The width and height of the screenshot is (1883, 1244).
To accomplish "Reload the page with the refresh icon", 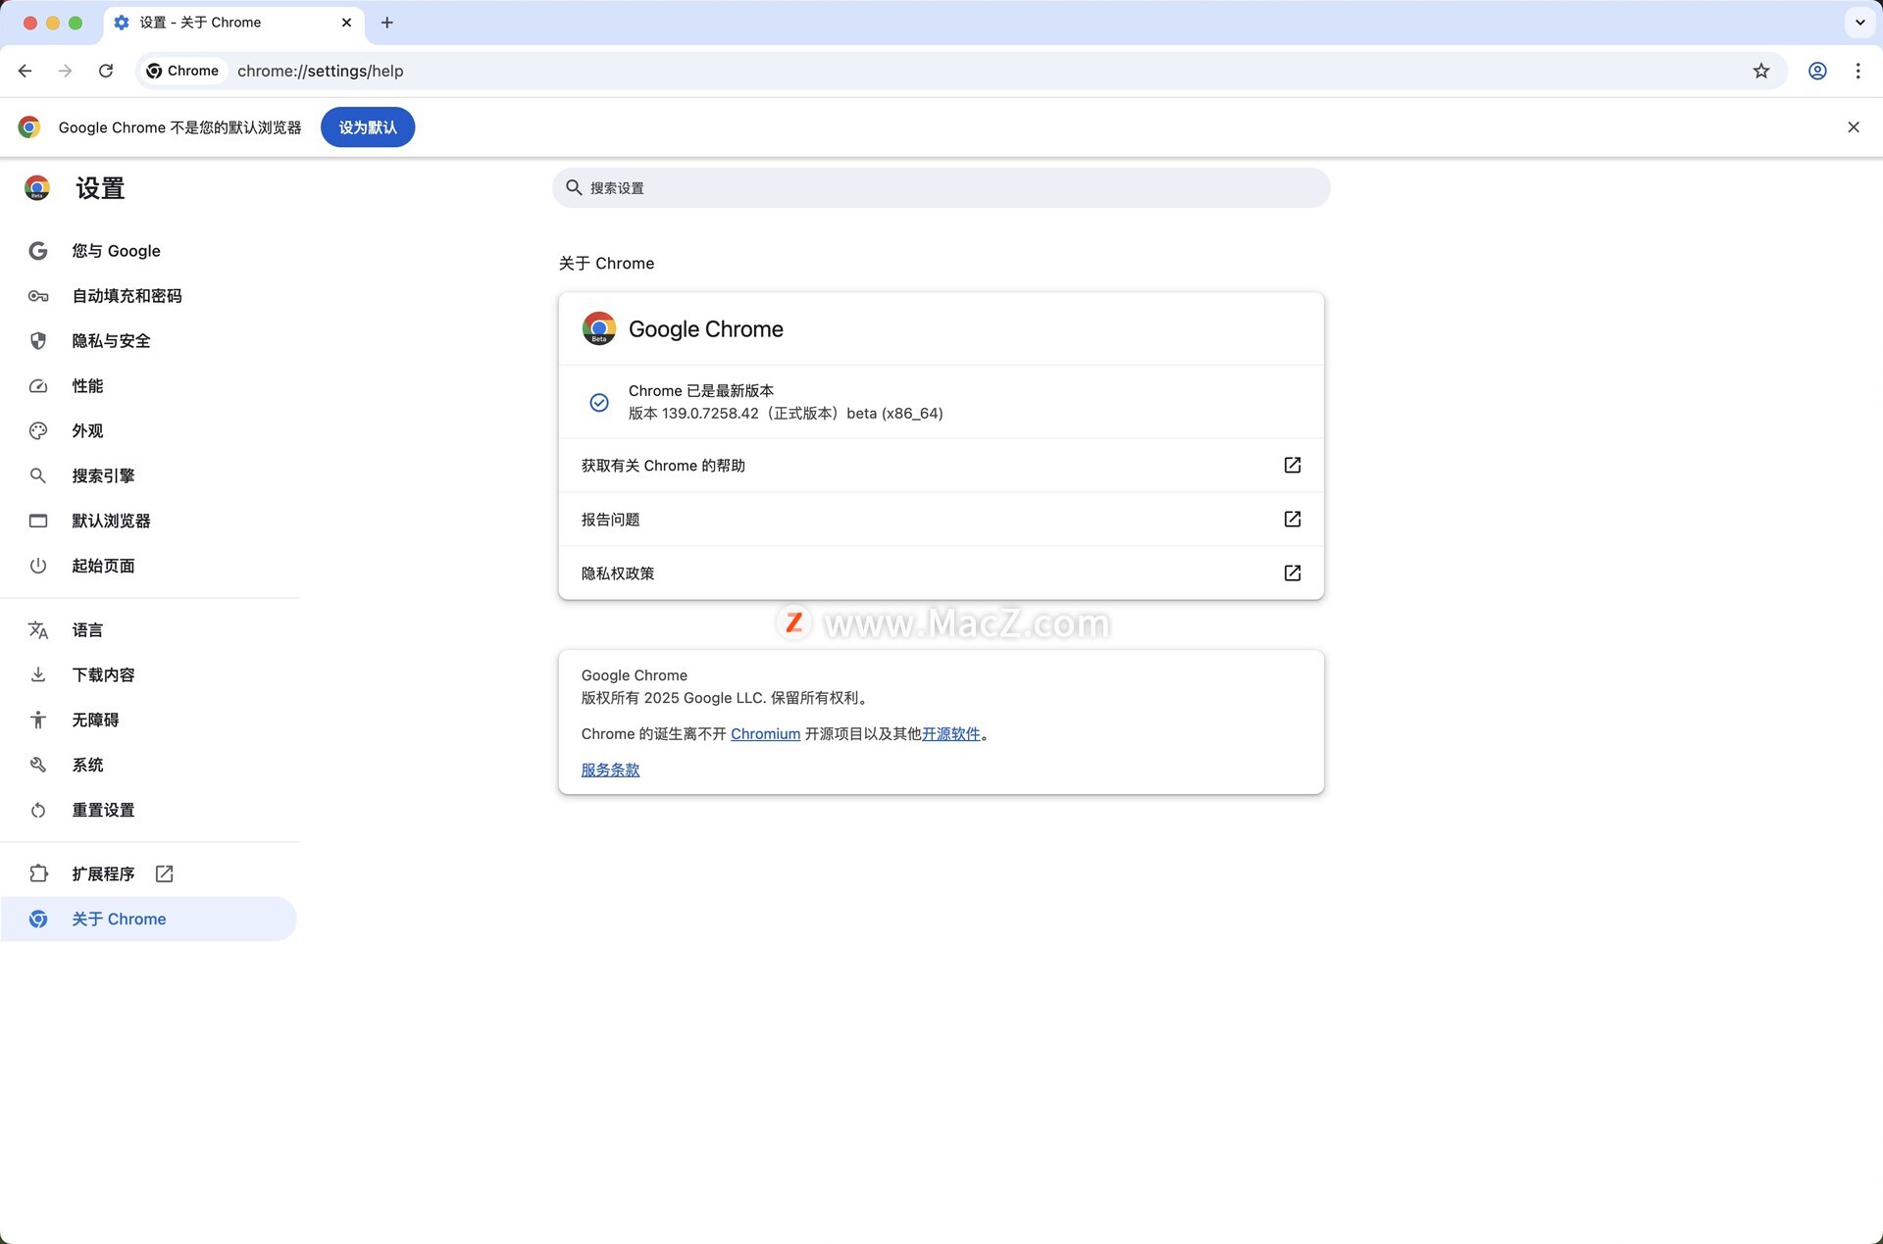I will [106, 71].
